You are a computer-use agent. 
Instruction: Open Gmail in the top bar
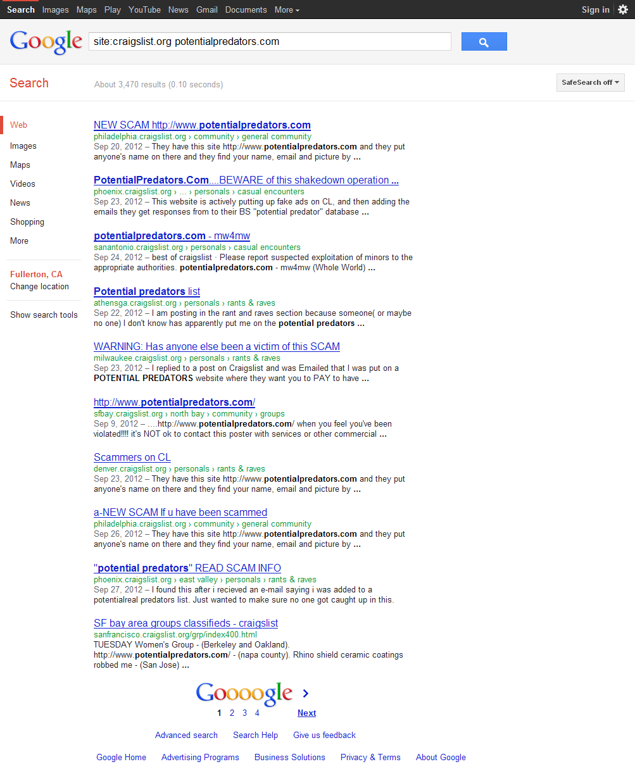coord(207,9)
